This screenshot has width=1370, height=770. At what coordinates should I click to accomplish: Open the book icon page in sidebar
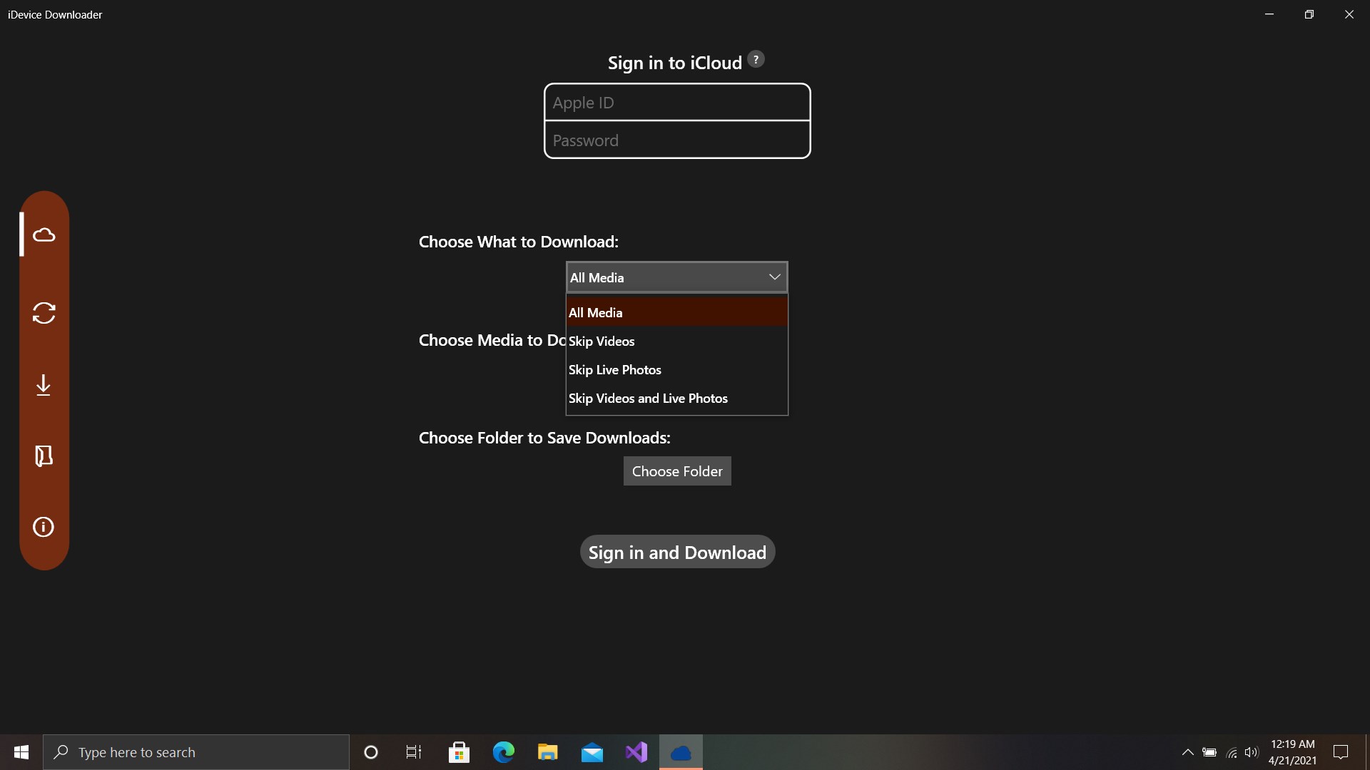coord(44,456)
